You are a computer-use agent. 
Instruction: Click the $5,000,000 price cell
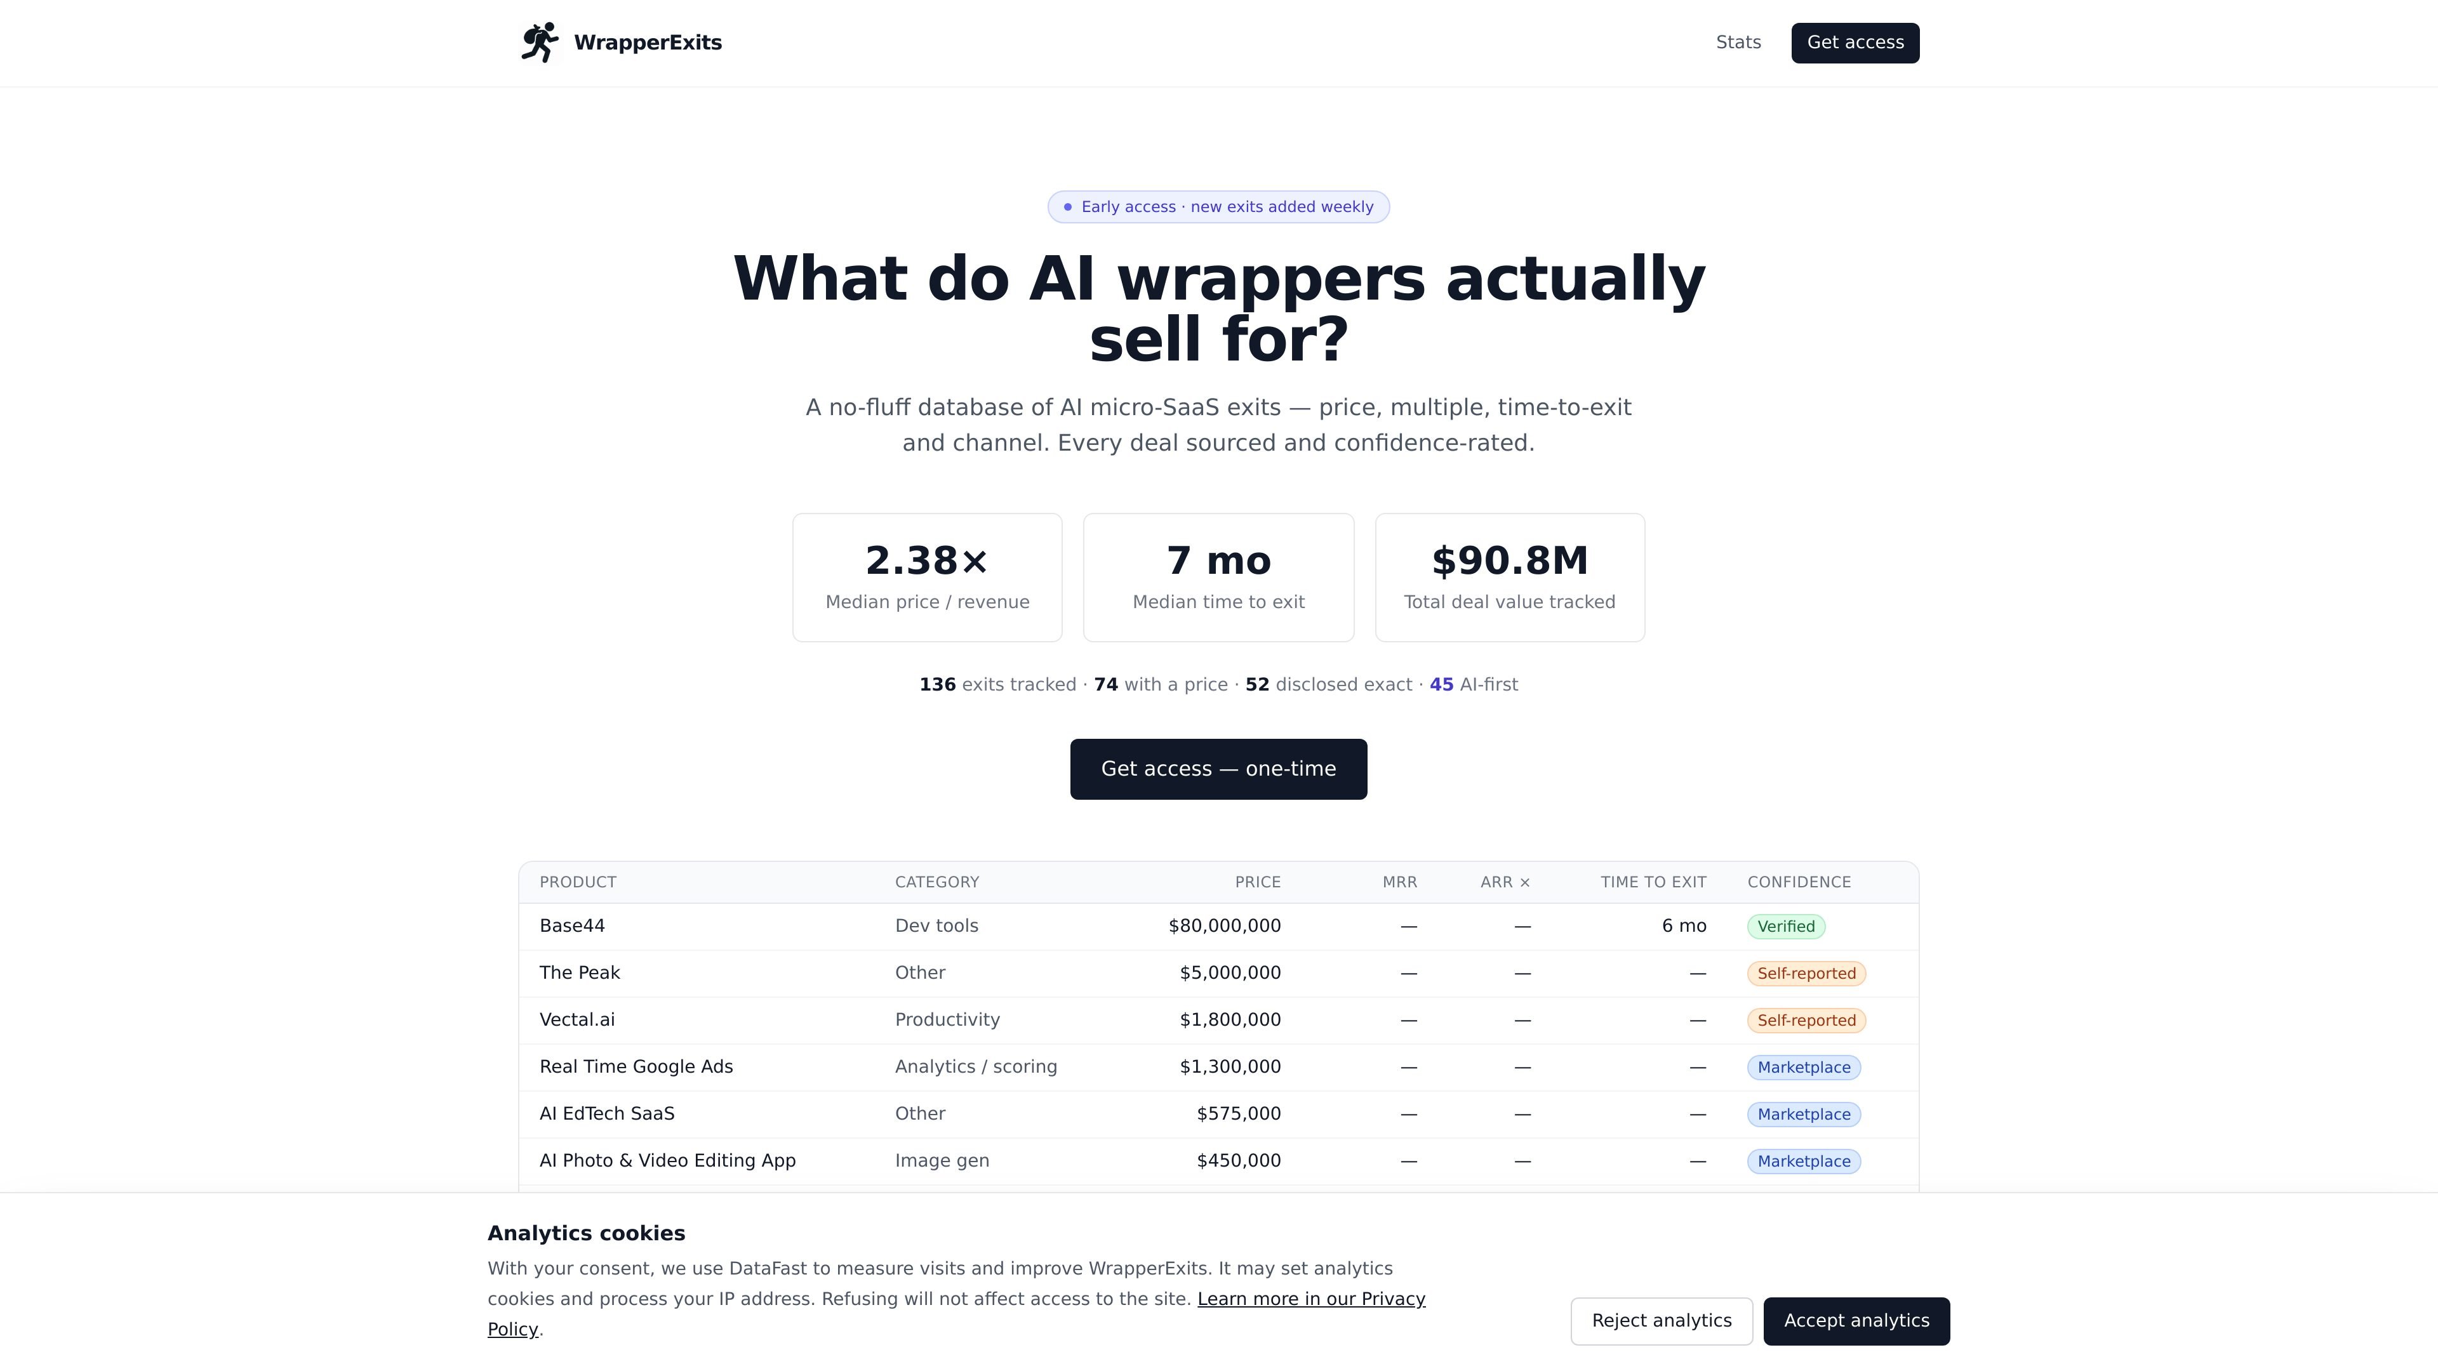[1229, 974]
